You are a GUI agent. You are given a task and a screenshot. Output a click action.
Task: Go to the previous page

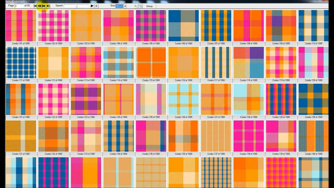click(39, 6)
